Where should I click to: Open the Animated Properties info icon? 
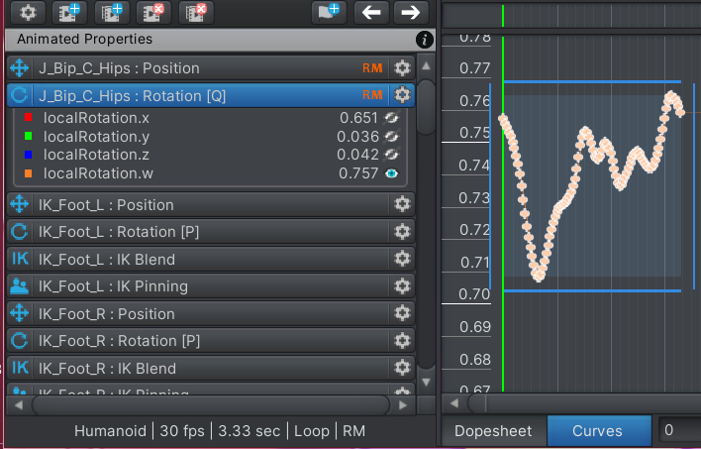[x=425, y=40]
